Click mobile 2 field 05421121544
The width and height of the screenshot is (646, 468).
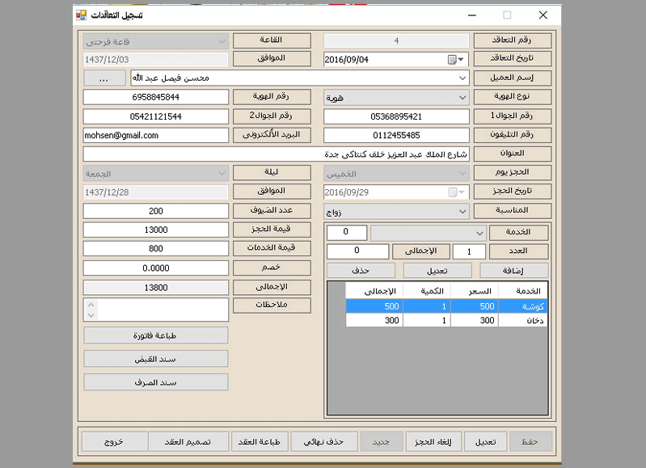tap(156, 116)
